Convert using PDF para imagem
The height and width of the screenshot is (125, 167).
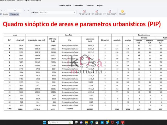coord(110,12)
